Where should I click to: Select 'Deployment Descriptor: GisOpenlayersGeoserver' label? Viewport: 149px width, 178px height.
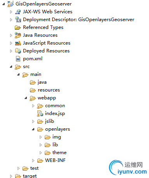coord(79,20)
